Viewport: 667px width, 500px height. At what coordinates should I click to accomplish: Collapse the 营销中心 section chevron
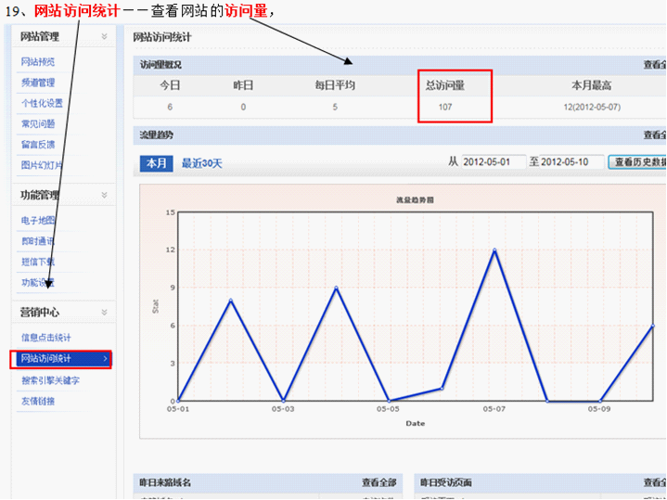[104, 313]
